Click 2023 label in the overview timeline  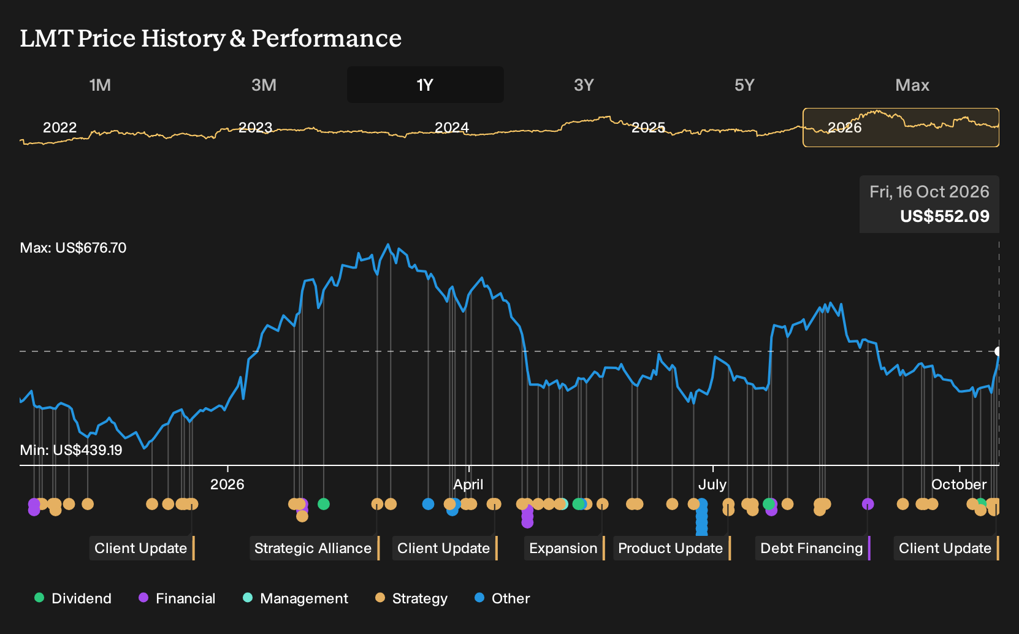[255, 128]
